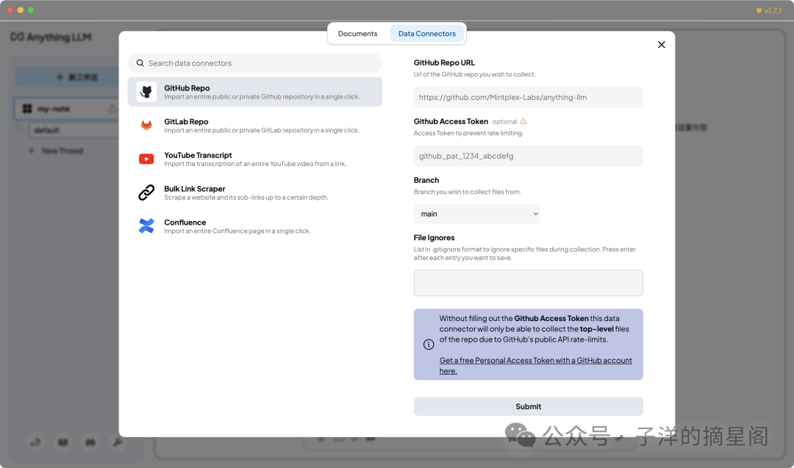The height and width of the screenshot is (468, 794).
Task: Select the GitLab Repo connector icon
Action: click(x=146, y=125)
